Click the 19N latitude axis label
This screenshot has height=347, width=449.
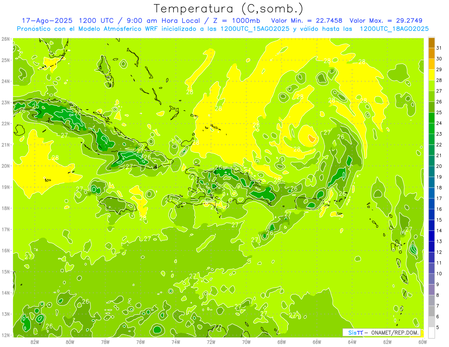6,187
